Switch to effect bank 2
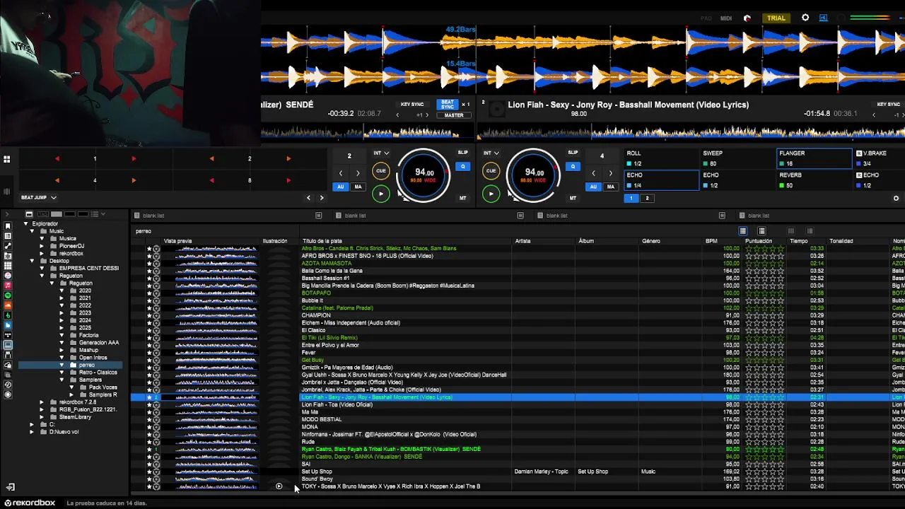 (x=647, y=199)
